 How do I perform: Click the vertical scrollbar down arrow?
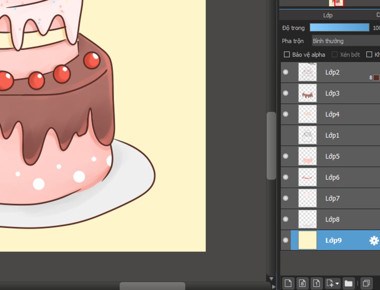click(x=271, y=279)
